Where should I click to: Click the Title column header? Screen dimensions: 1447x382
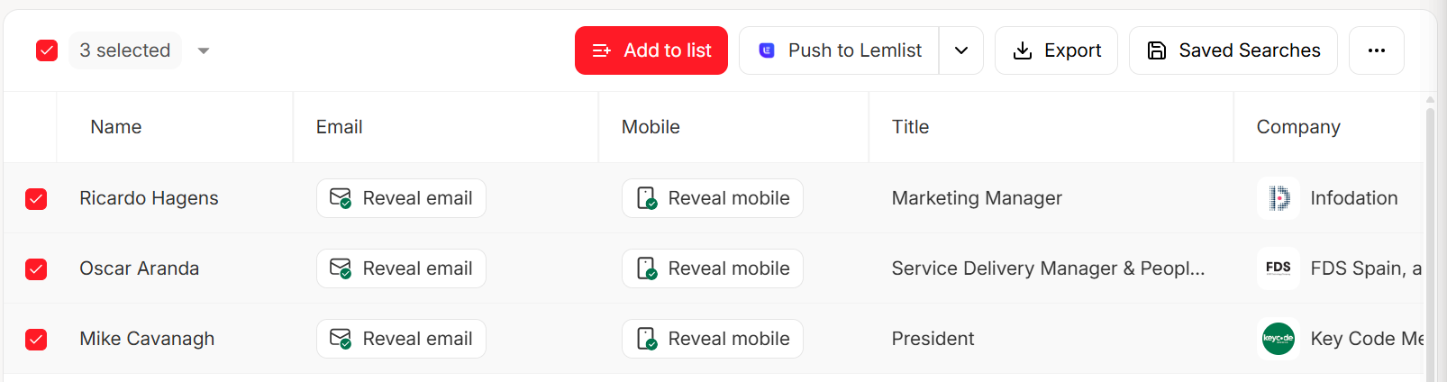(x=910, y=127)
